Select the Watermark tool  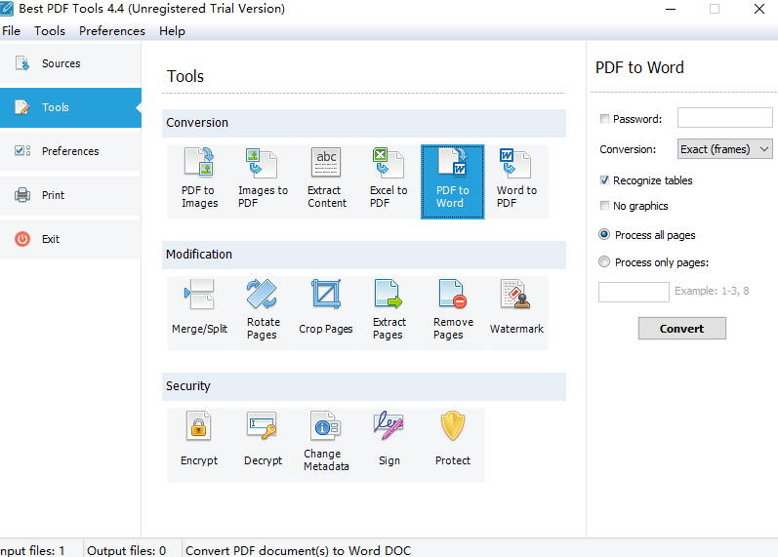coord(516,313)
